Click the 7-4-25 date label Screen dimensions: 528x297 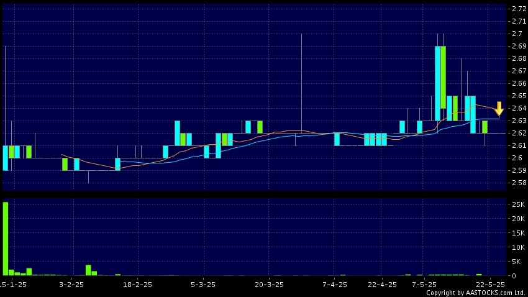click(x=335, y=285)
